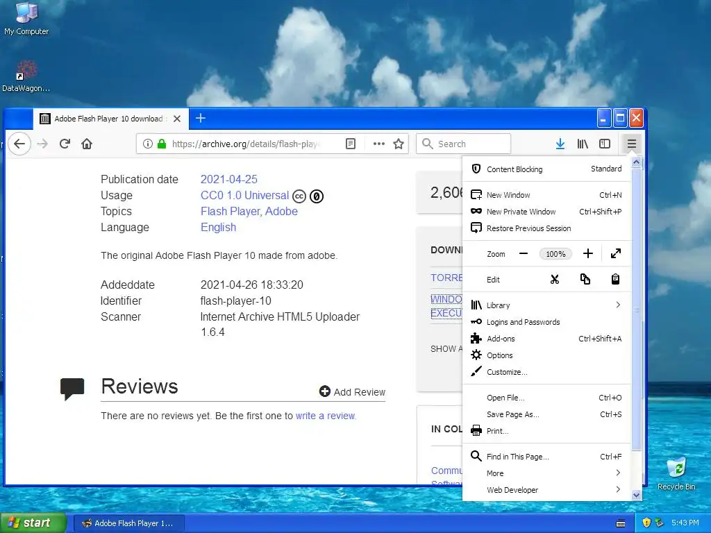Viewport: 711px width, 533px height.
Task: Click the green padlock security icon
Action: pyautogui.click(x=161, y=144)
